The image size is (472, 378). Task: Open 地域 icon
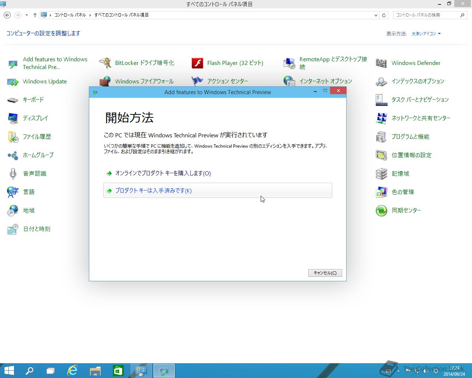point(13,211)
